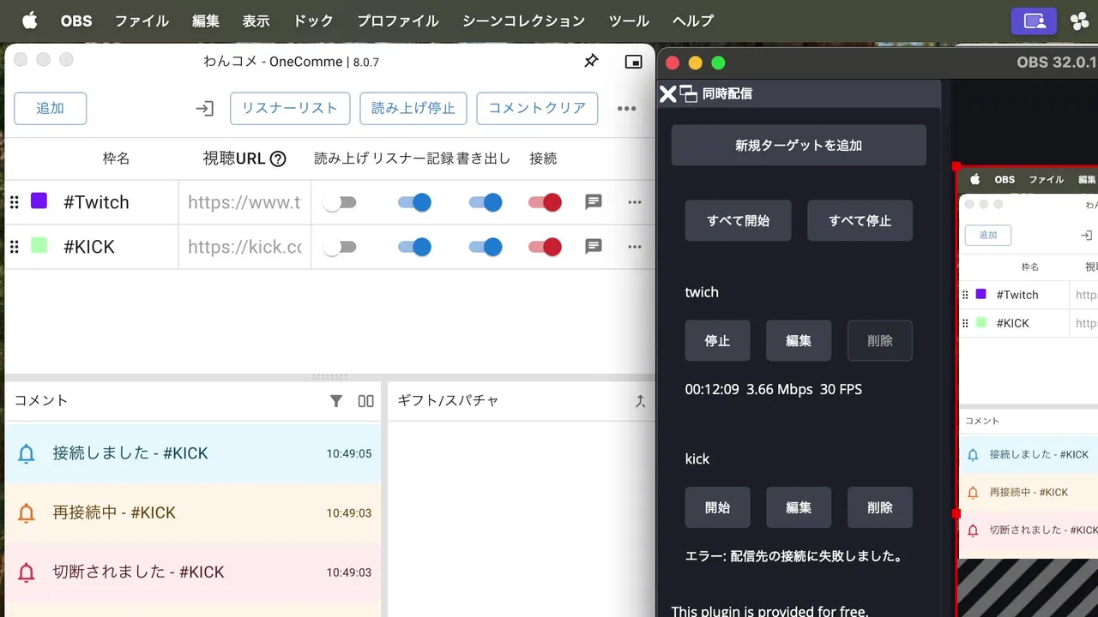This screenshot has width=1098, height=617.
Task: Click the すべて開始 button
Action: (739, 221)
